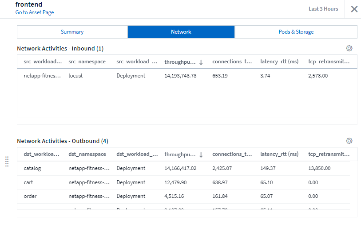Click Outbound throughput sort arrow

[x=201, y=155]
